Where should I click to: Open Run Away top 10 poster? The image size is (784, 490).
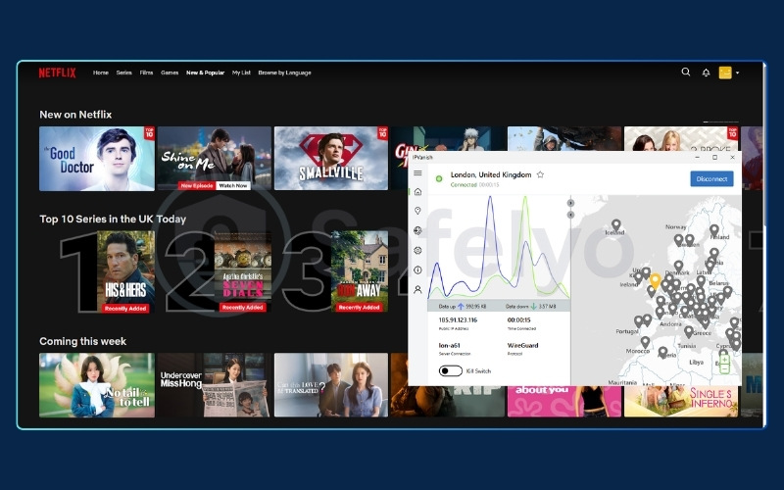pyautogui.click(x=360, y=272)
